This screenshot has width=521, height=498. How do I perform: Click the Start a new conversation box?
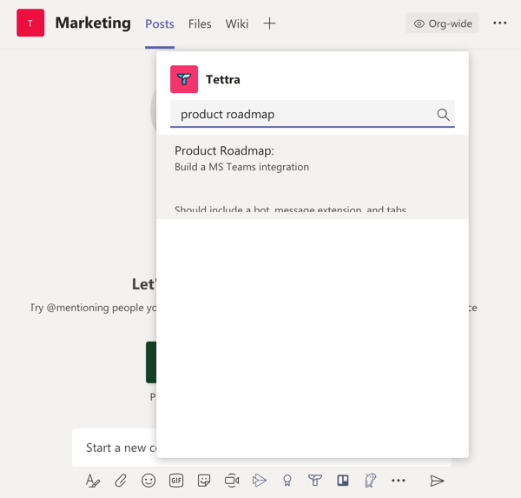115,448
